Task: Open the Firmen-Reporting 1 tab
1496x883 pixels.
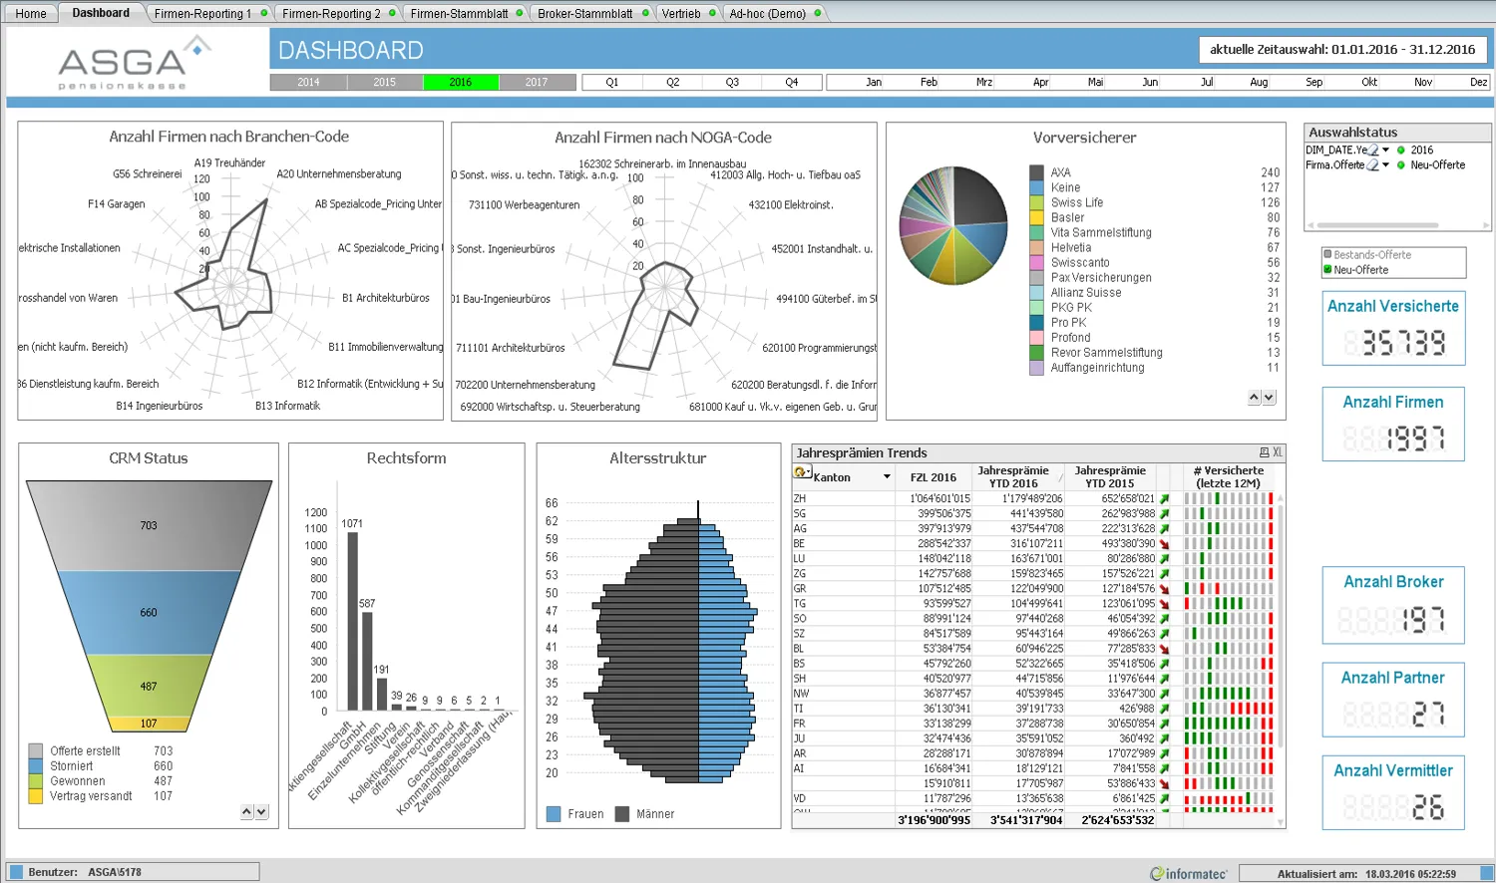Action: coord(209,13)
